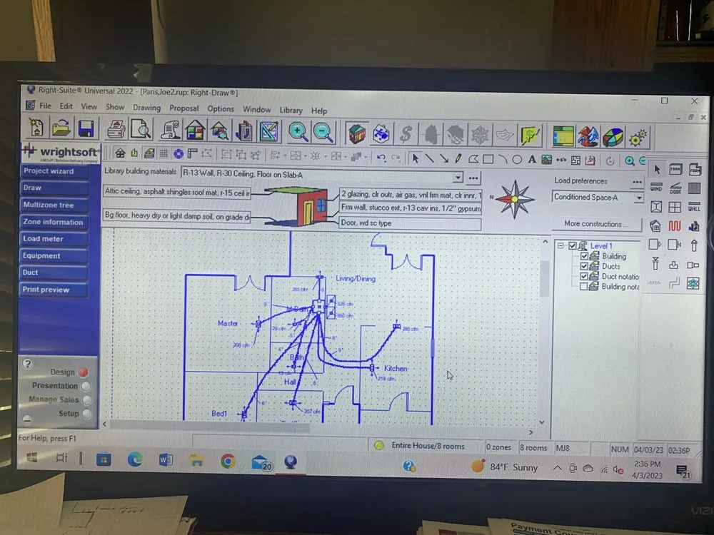The height and width of the screenshot is (535, 714).
Task: Select the pencil drawing tool
Action: coord(458,159)
